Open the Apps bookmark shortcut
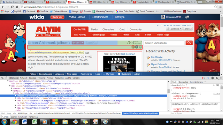The image size is (223, 125). [5, 11]
